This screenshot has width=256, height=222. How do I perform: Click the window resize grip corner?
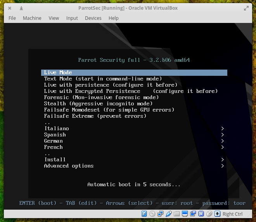250,216
